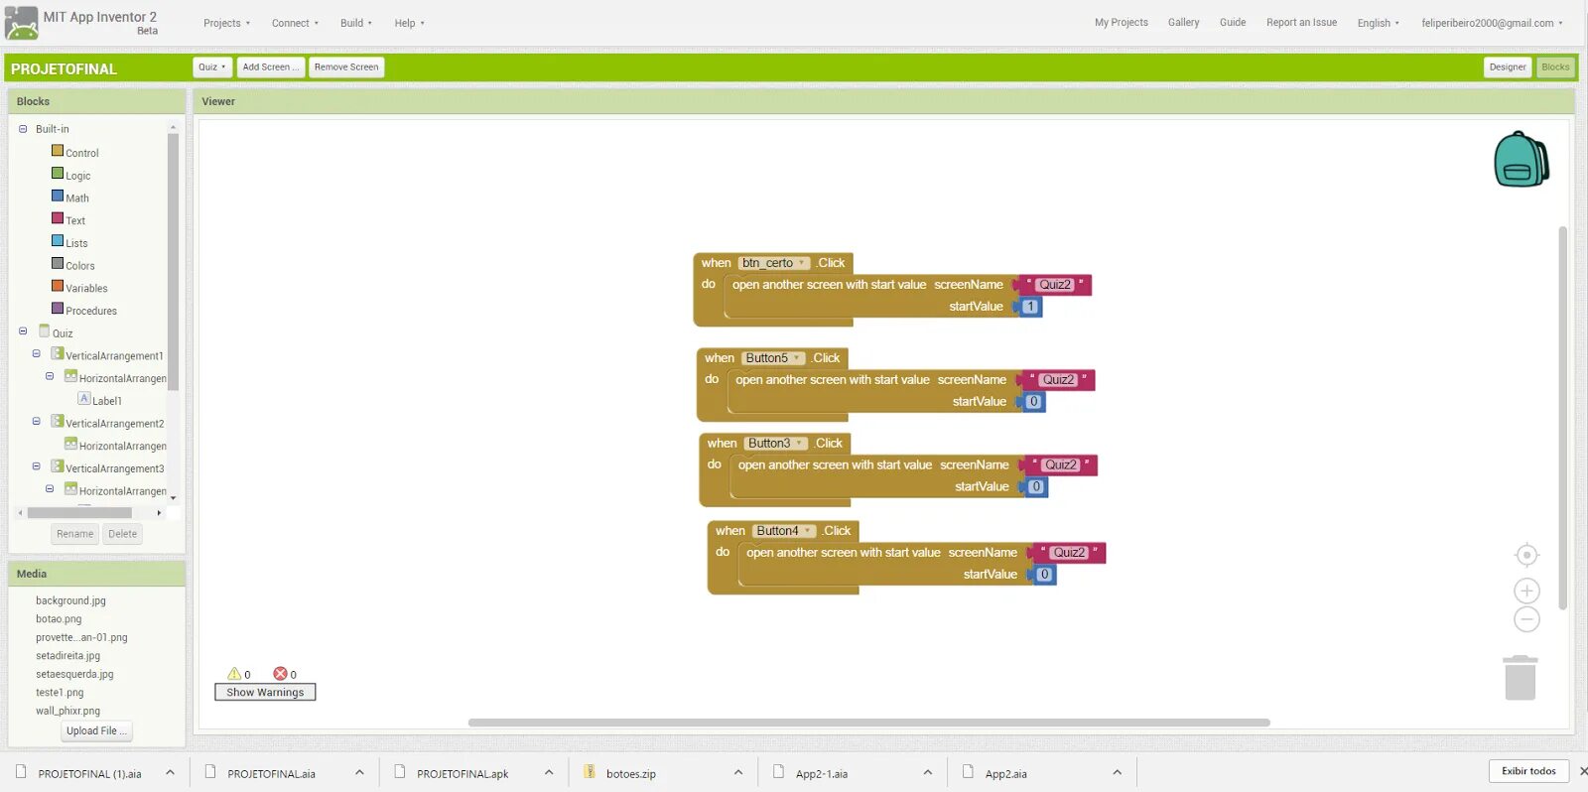Zoom out with the minus icon
The image size is (1588, 792).
click(1526, 620)
